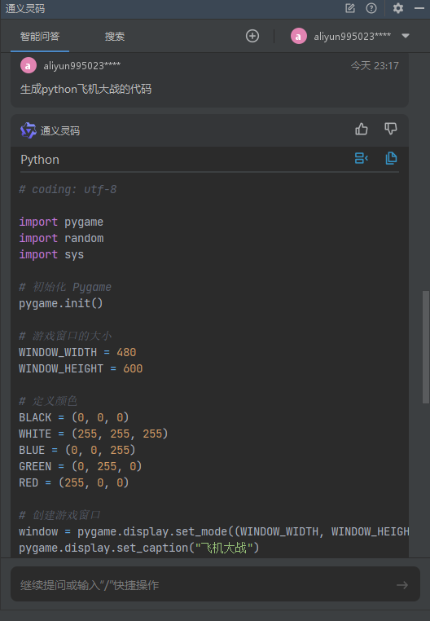Minimize the 通义灵码 panel
The height and width of the screenshot is (621, 430).
pyautogui.click(x=419, y=8)
